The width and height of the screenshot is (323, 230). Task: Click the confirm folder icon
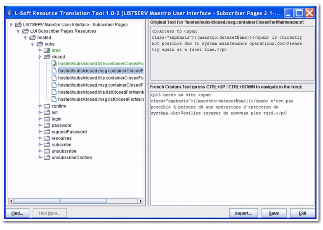tap(47, 106)
